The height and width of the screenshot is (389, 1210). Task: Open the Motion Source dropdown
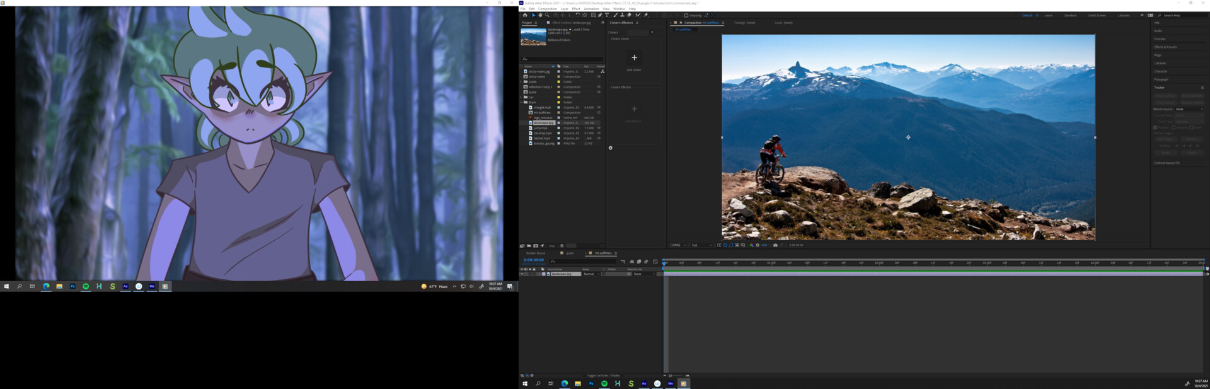1189,109
